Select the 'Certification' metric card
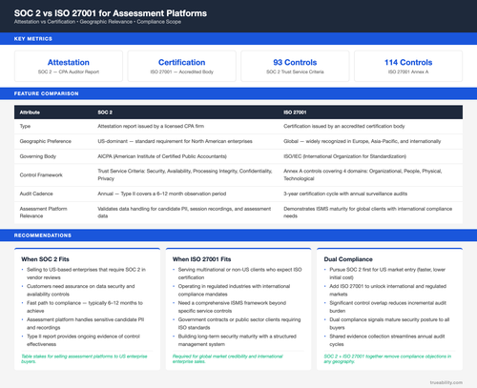 click(x=182, y=66)
